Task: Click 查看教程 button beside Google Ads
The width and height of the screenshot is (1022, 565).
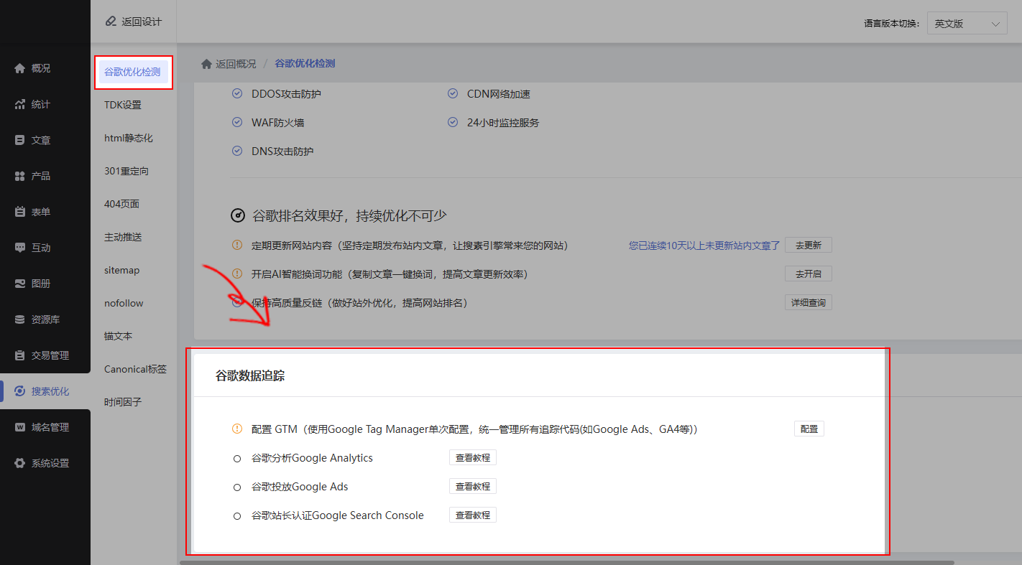Action: point(472,487)
